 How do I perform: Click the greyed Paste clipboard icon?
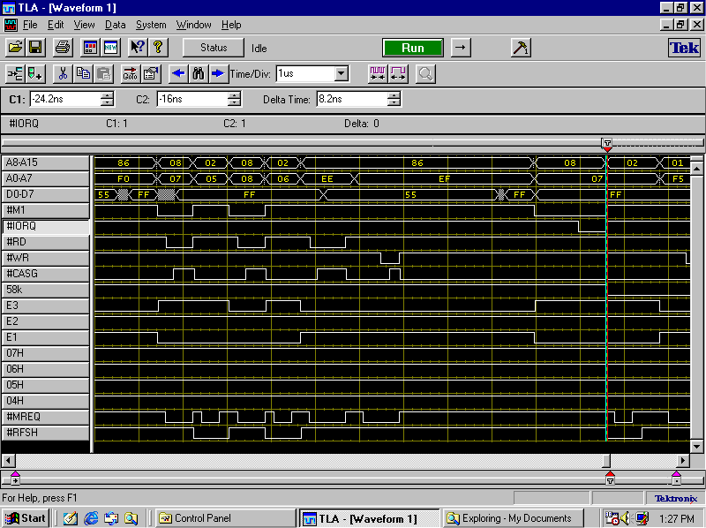pyautogui.click(x=103, y=74)
